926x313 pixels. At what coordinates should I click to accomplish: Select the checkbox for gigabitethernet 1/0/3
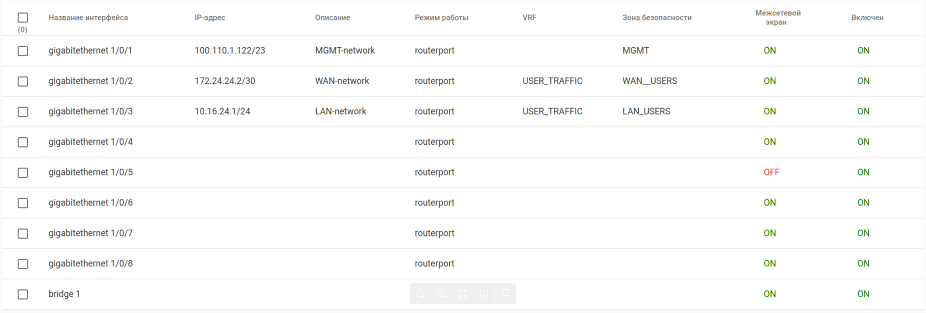pyautogui.click(x=23, y=112)
